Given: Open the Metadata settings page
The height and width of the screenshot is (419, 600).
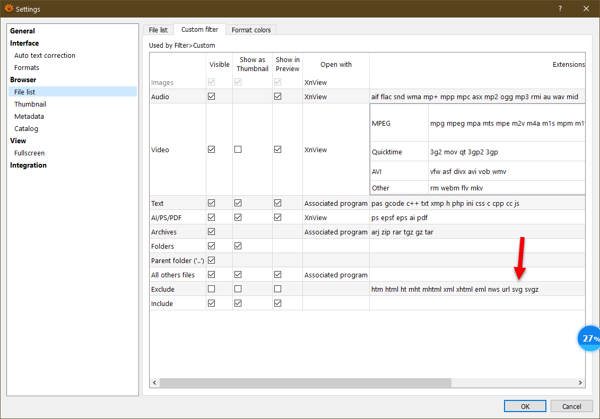Looking at the screenshot, I should [29, 116].
